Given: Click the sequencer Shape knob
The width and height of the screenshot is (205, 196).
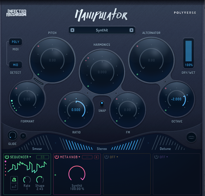Looking at the screenshot, I should coord(40,180).
